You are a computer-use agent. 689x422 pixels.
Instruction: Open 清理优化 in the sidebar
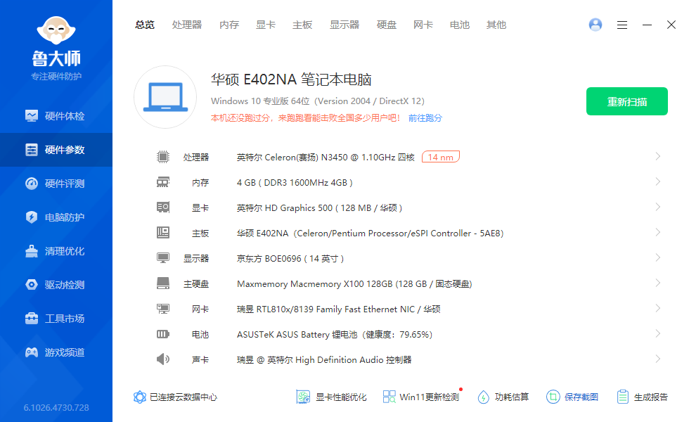(56, 252)
